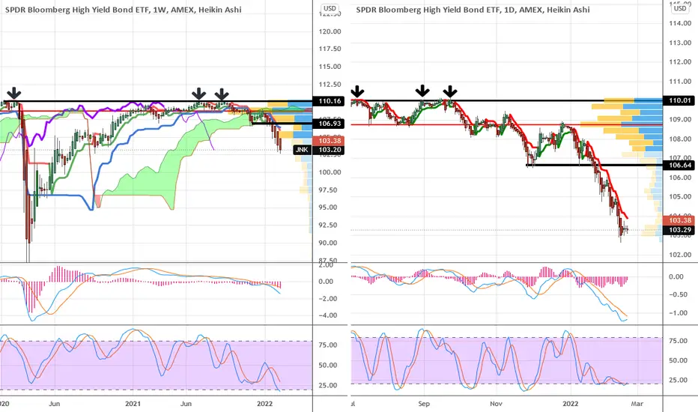Click the weekly chart title with 1W interval

coord(124,9)
